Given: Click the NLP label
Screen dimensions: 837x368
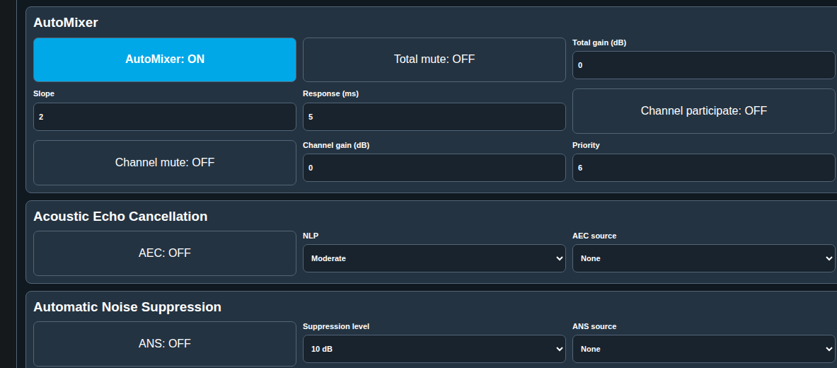Looking at the screenshot, I should pyautogui.click(x=311, y=236).
